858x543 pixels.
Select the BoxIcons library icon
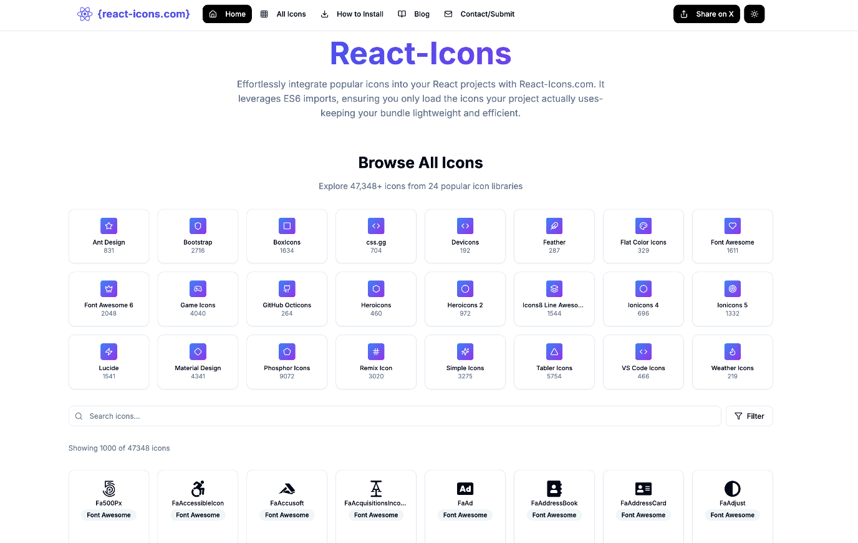(287, 226)
